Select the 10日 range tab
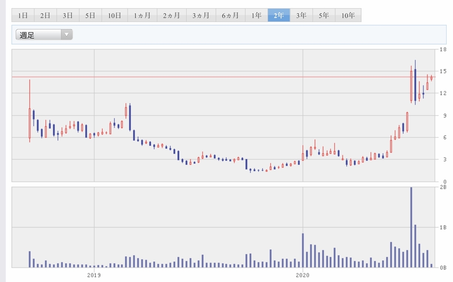The width and height of the screenshot is (453, 282). tap(114, 15)
